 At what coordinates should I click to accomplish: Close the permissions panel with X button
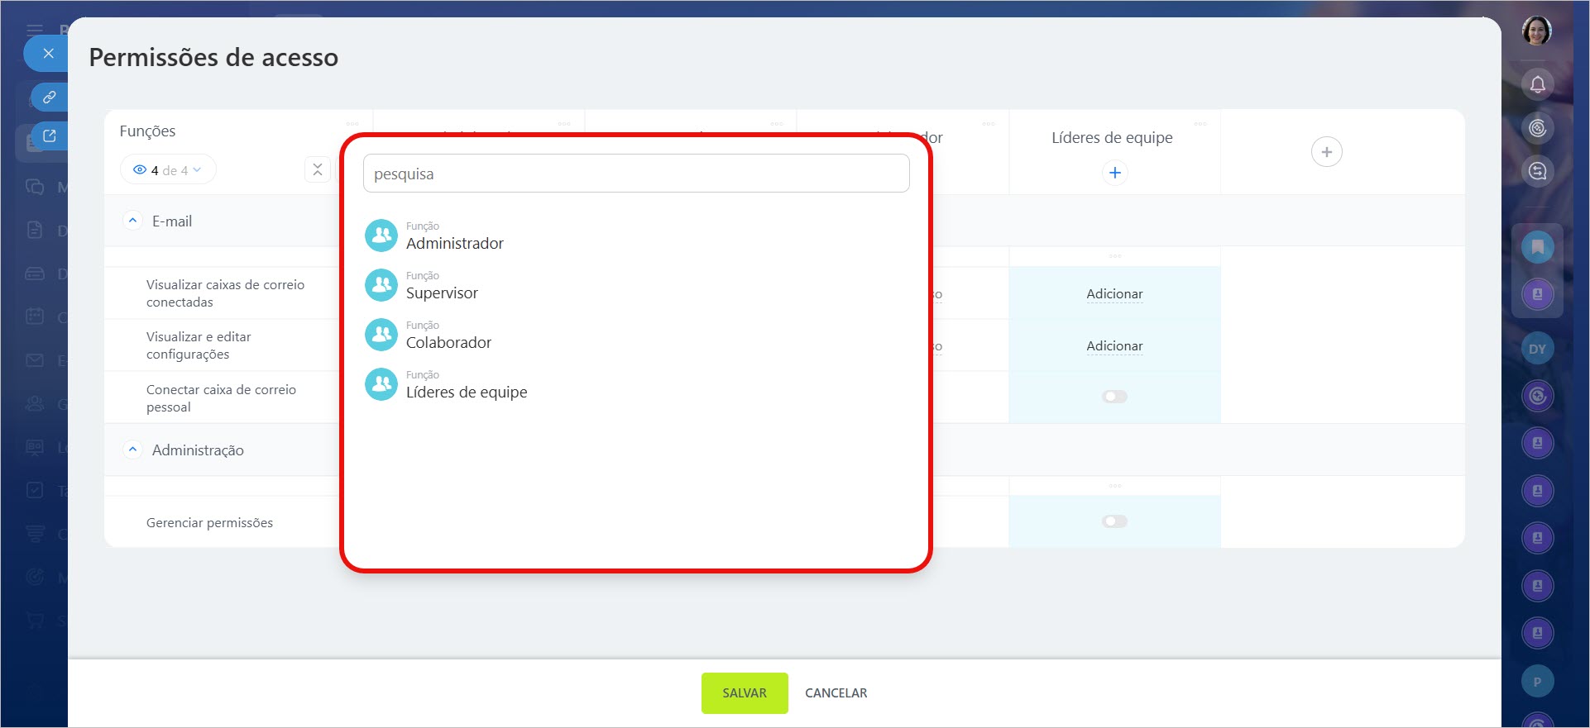pos(48,54)
